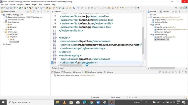Switch to Data Source Explorer tab
Screen dimensions: 188x105
click(x=94, y=72)
